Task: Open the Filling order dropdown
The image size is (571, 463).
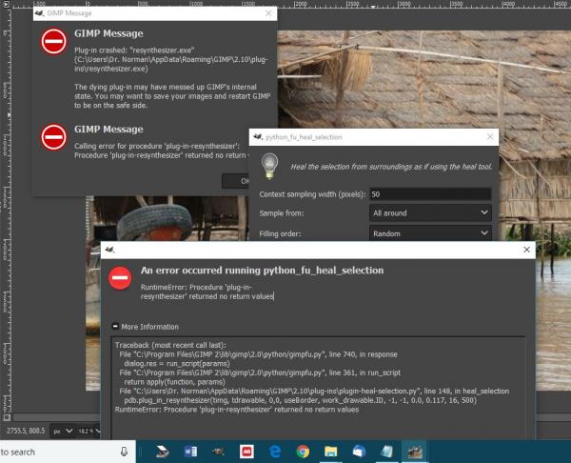Action: pyautogui.click(x=430, y=233)
